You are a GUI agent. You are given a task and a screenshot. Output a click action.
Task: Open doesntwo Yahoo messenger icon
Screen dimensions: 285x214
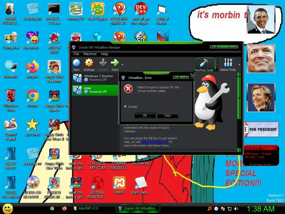coord(32,41)
